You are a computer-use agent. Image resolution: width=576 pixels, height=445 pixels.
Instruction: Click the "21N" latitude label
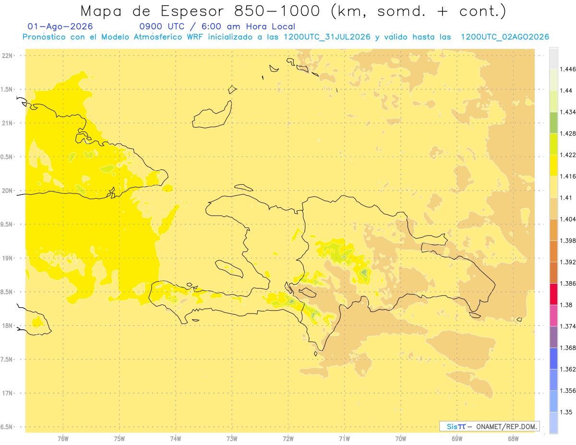[x=7, y=123]
